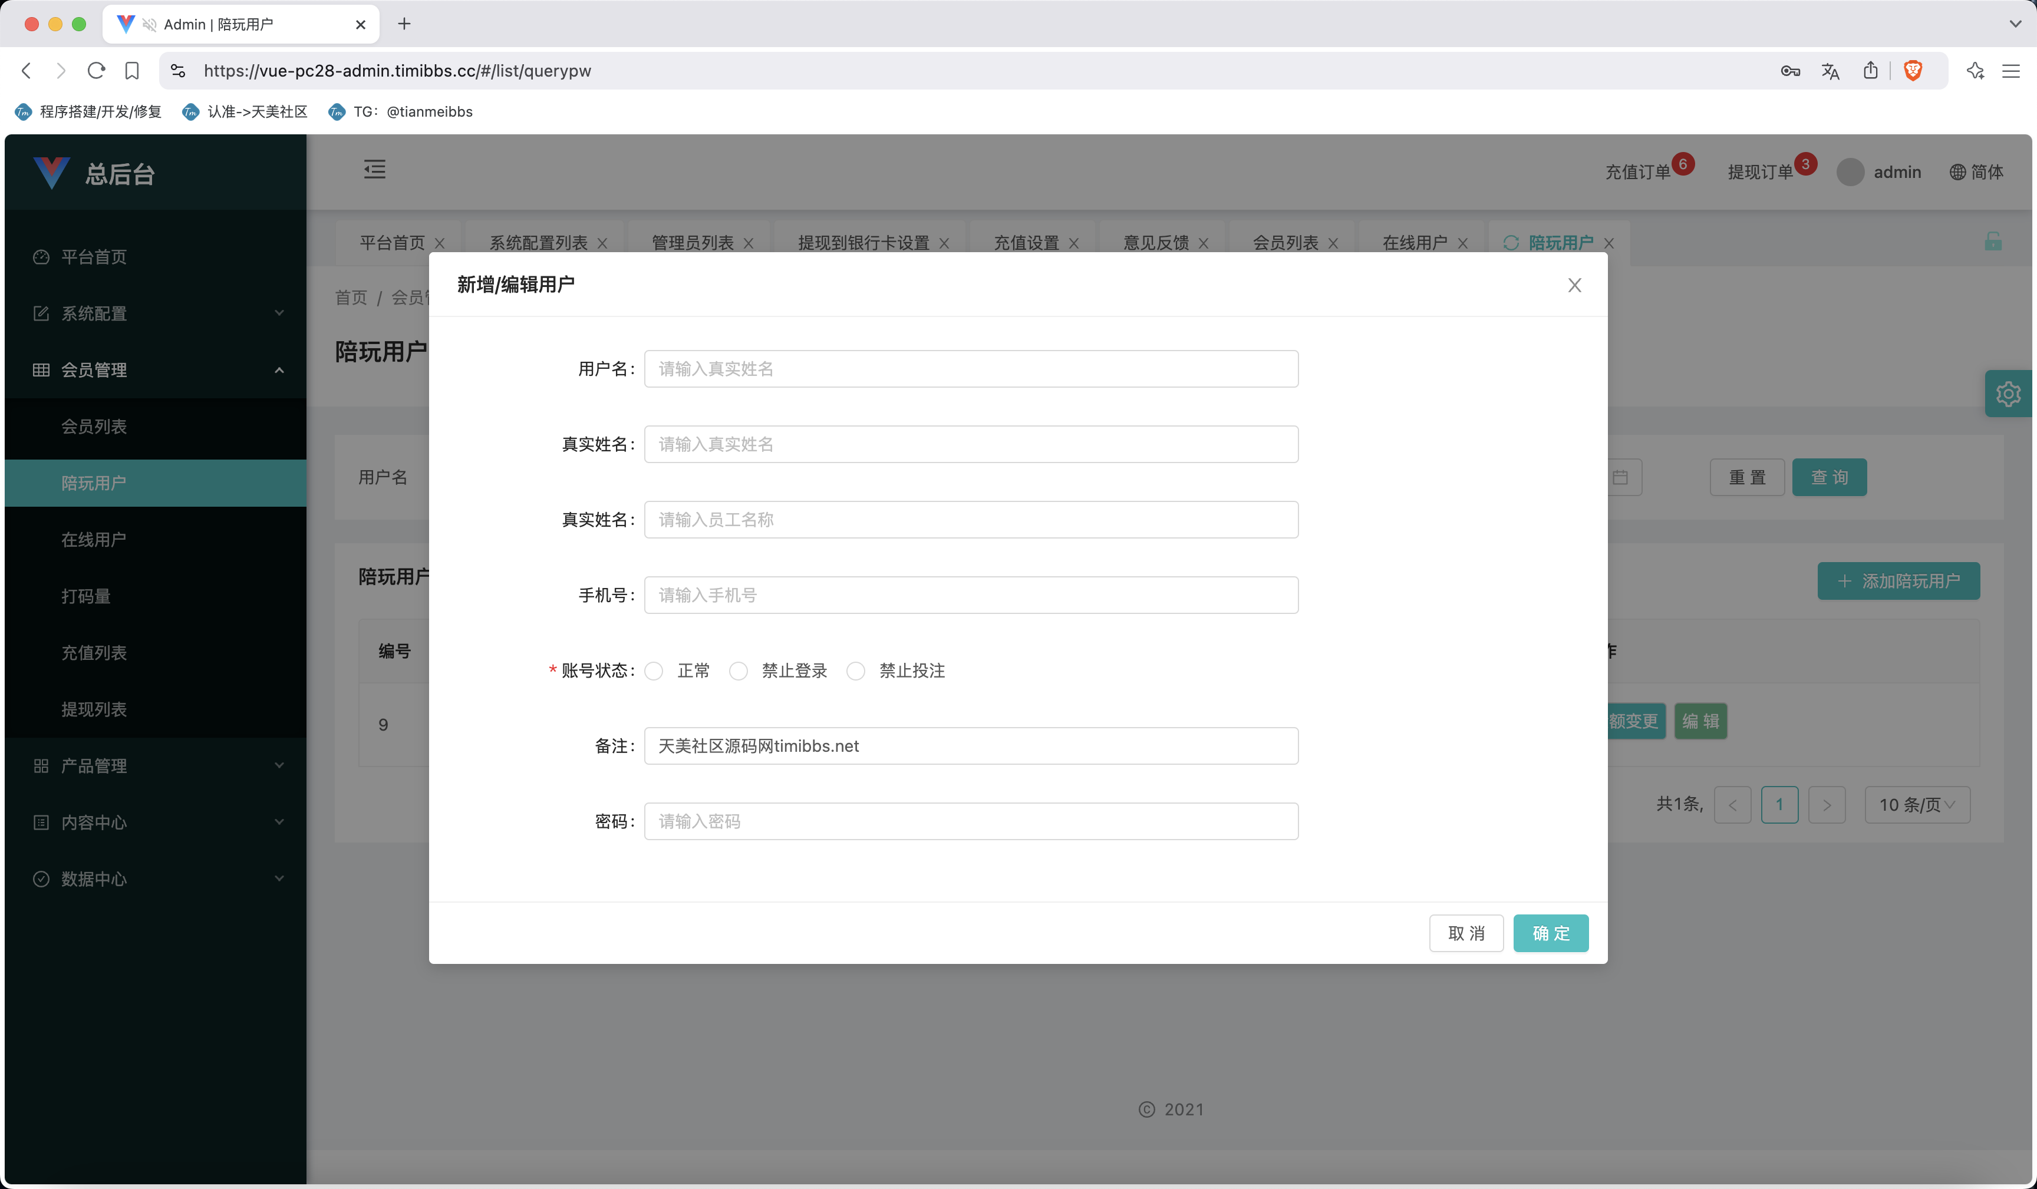Screen dimensions: 2037x1189
Task: Close the 管理员列表 tab
Action: pyautogui.click(x=749, y=243)
